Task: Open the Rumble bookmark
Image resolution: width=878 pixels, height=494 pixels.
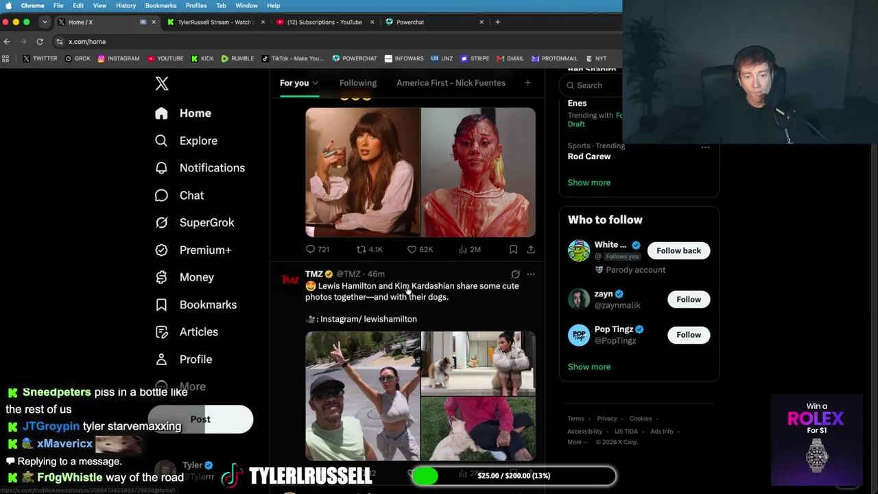Action: click(x=237, y=59)
